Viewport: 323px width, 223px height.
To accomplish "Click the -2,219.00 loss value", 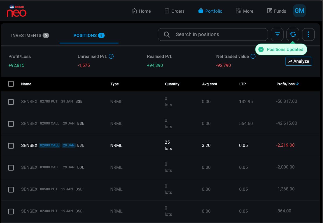I will click(285, 145).
